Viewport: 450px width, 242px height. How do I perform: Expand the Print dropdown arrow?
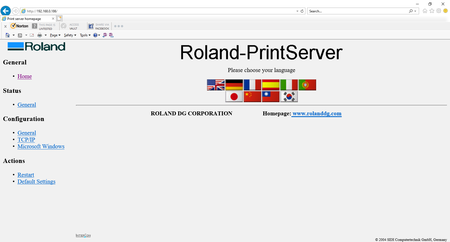point(46,35)
